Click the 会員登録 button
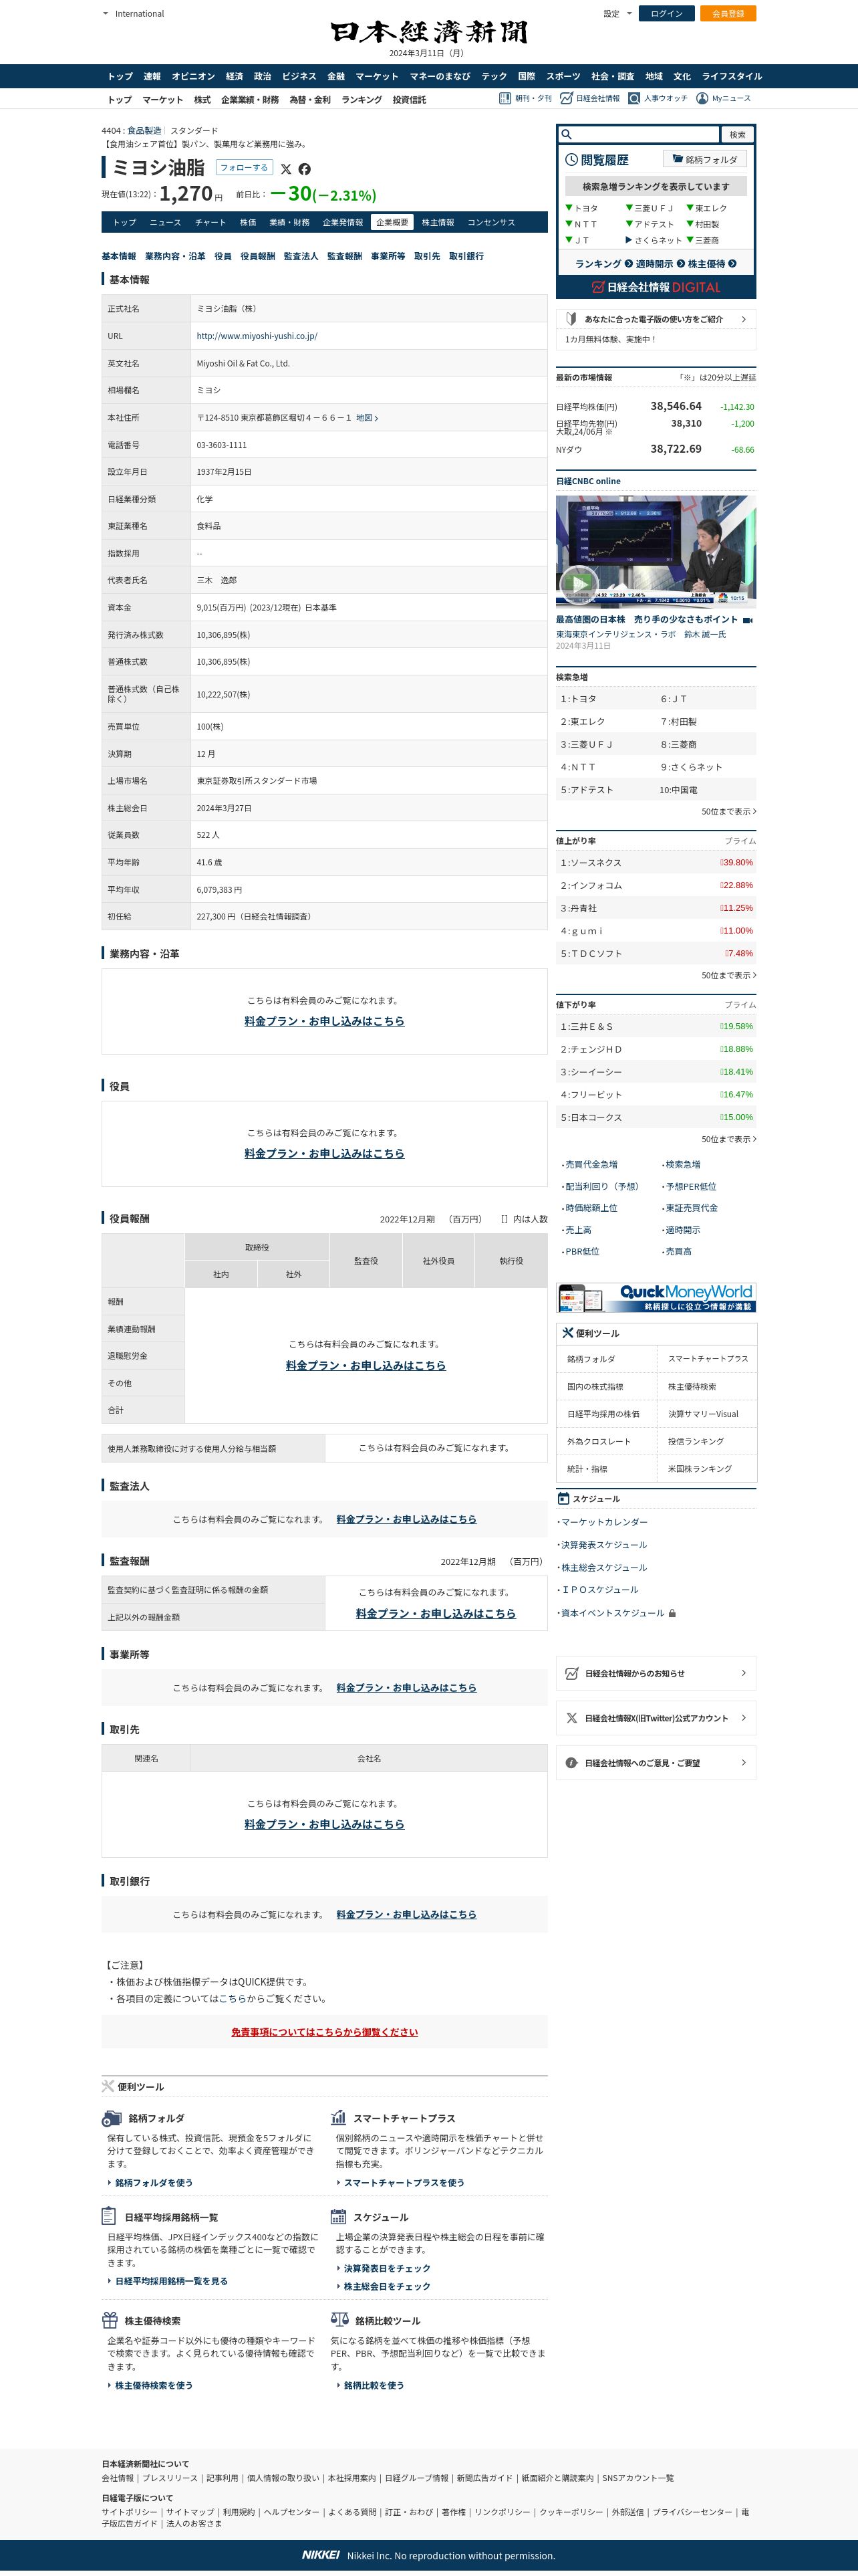858x2576 pixels. (x=727, y=14)
